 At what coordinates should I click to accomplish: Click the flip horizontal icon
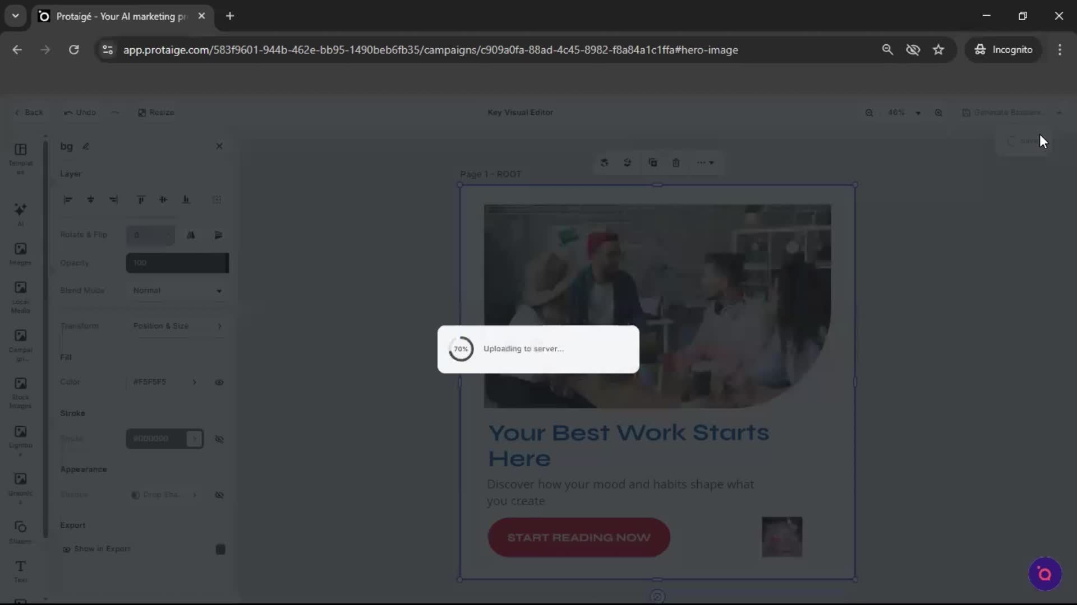click(191, 235)
